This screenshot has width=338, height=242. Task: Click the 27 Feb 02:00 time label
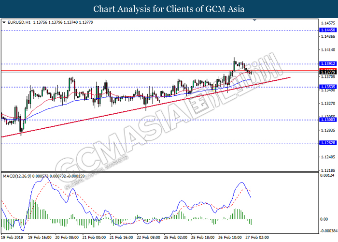[x=257, y=238]
